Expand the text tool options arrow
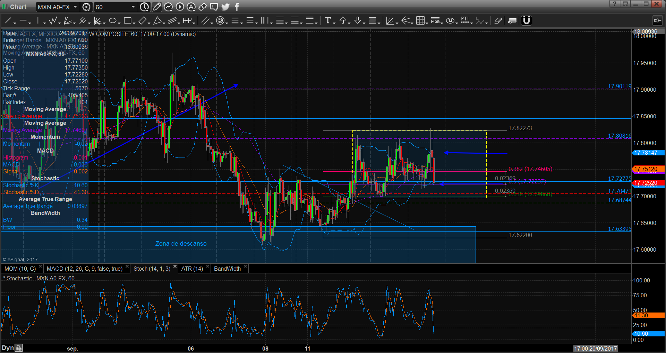 point(334,23)
